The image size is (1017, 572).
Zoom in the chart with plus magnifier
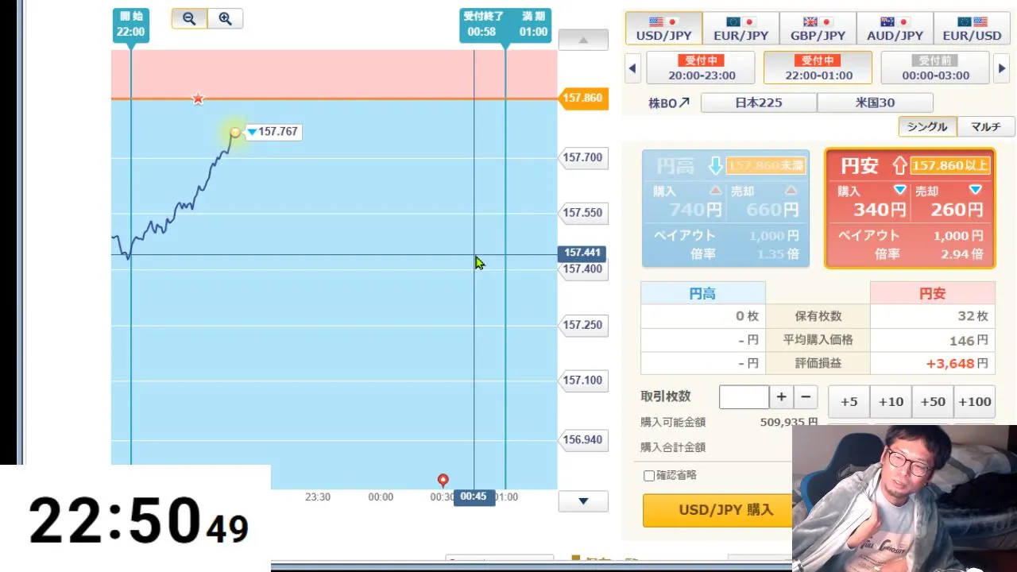225,19
